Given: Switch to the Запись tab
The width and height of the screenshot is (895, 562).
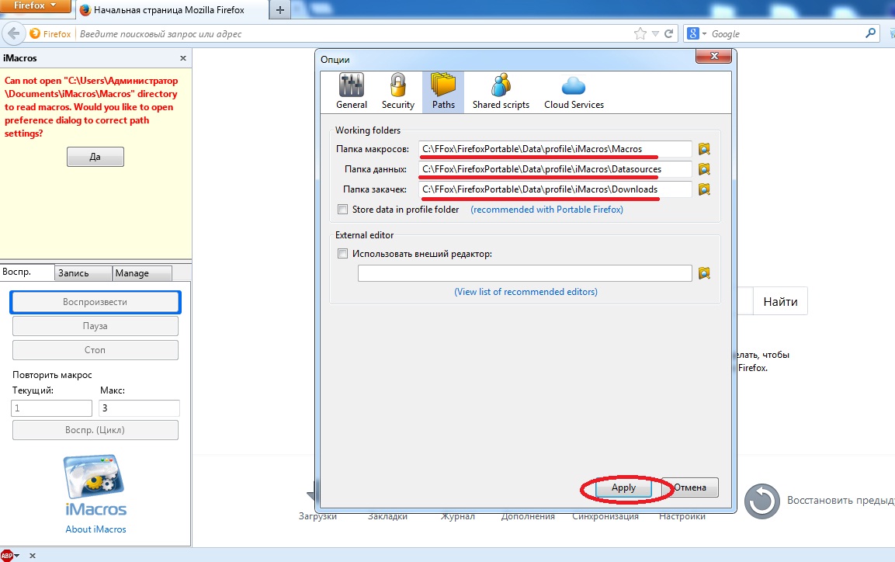Looking at the screenshot, I should pyautogui.click(x=83, y=273).
